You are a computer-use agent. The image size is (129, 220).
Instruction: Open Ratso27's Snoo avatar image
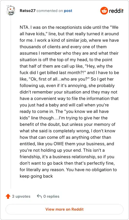11,10
